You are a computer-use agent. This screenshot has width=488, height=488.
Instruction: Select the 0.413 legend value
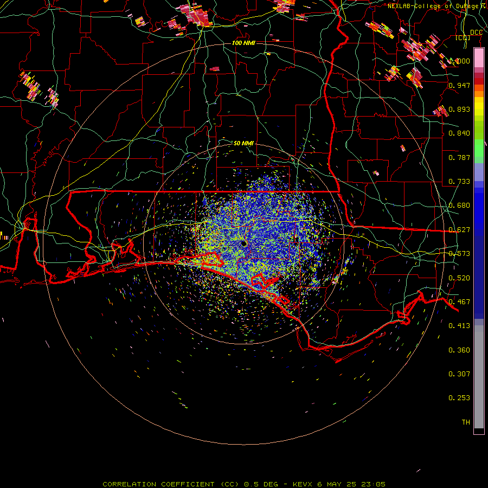[x=459, y=326]
